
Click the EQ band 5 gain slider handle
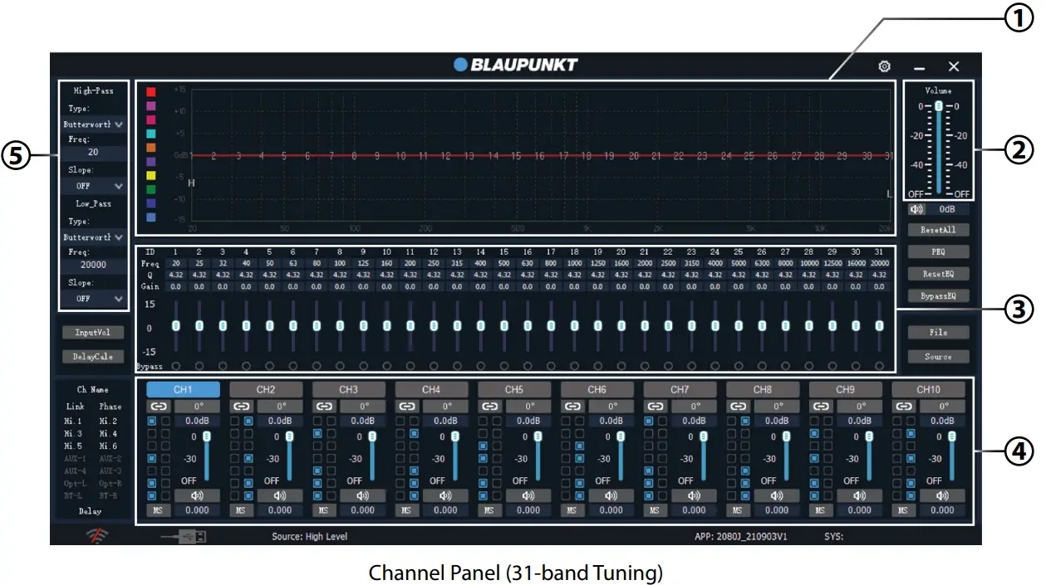point(269,325)
